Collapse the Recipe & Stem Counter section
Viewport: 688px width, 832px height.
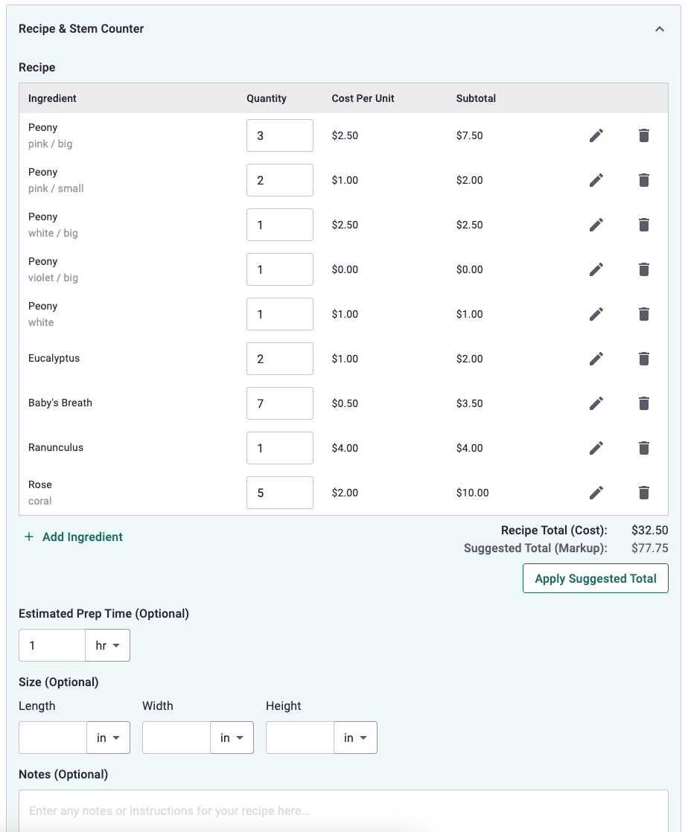click(659, 28)
